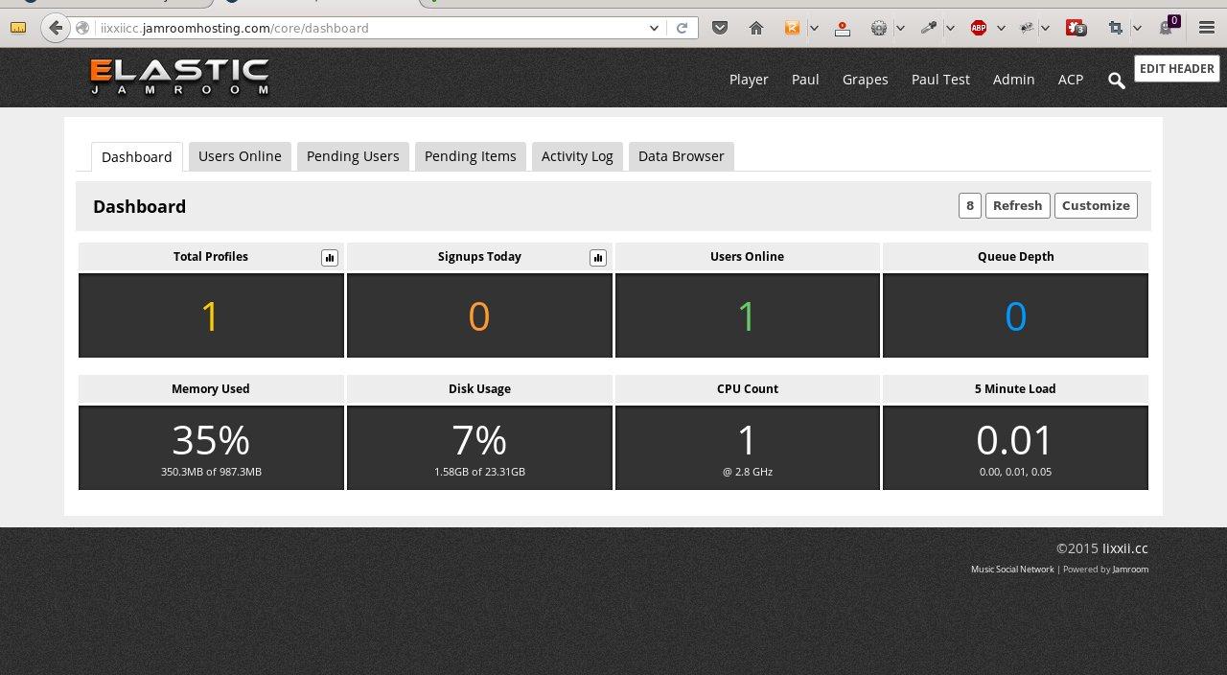Open the Activity Log tab
This screenshot has width=1227, height=675.
(x=577, y=156)
